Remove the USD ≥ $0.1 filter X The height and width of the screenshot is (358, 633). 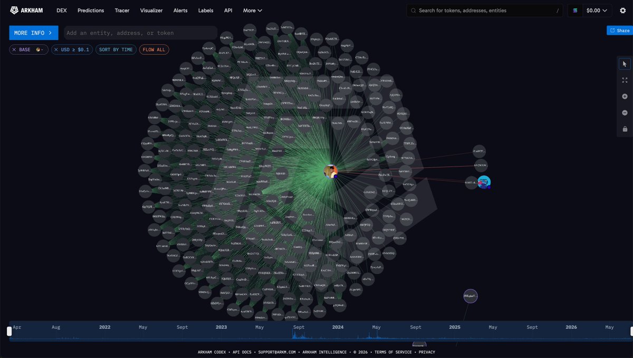[56, 50]
